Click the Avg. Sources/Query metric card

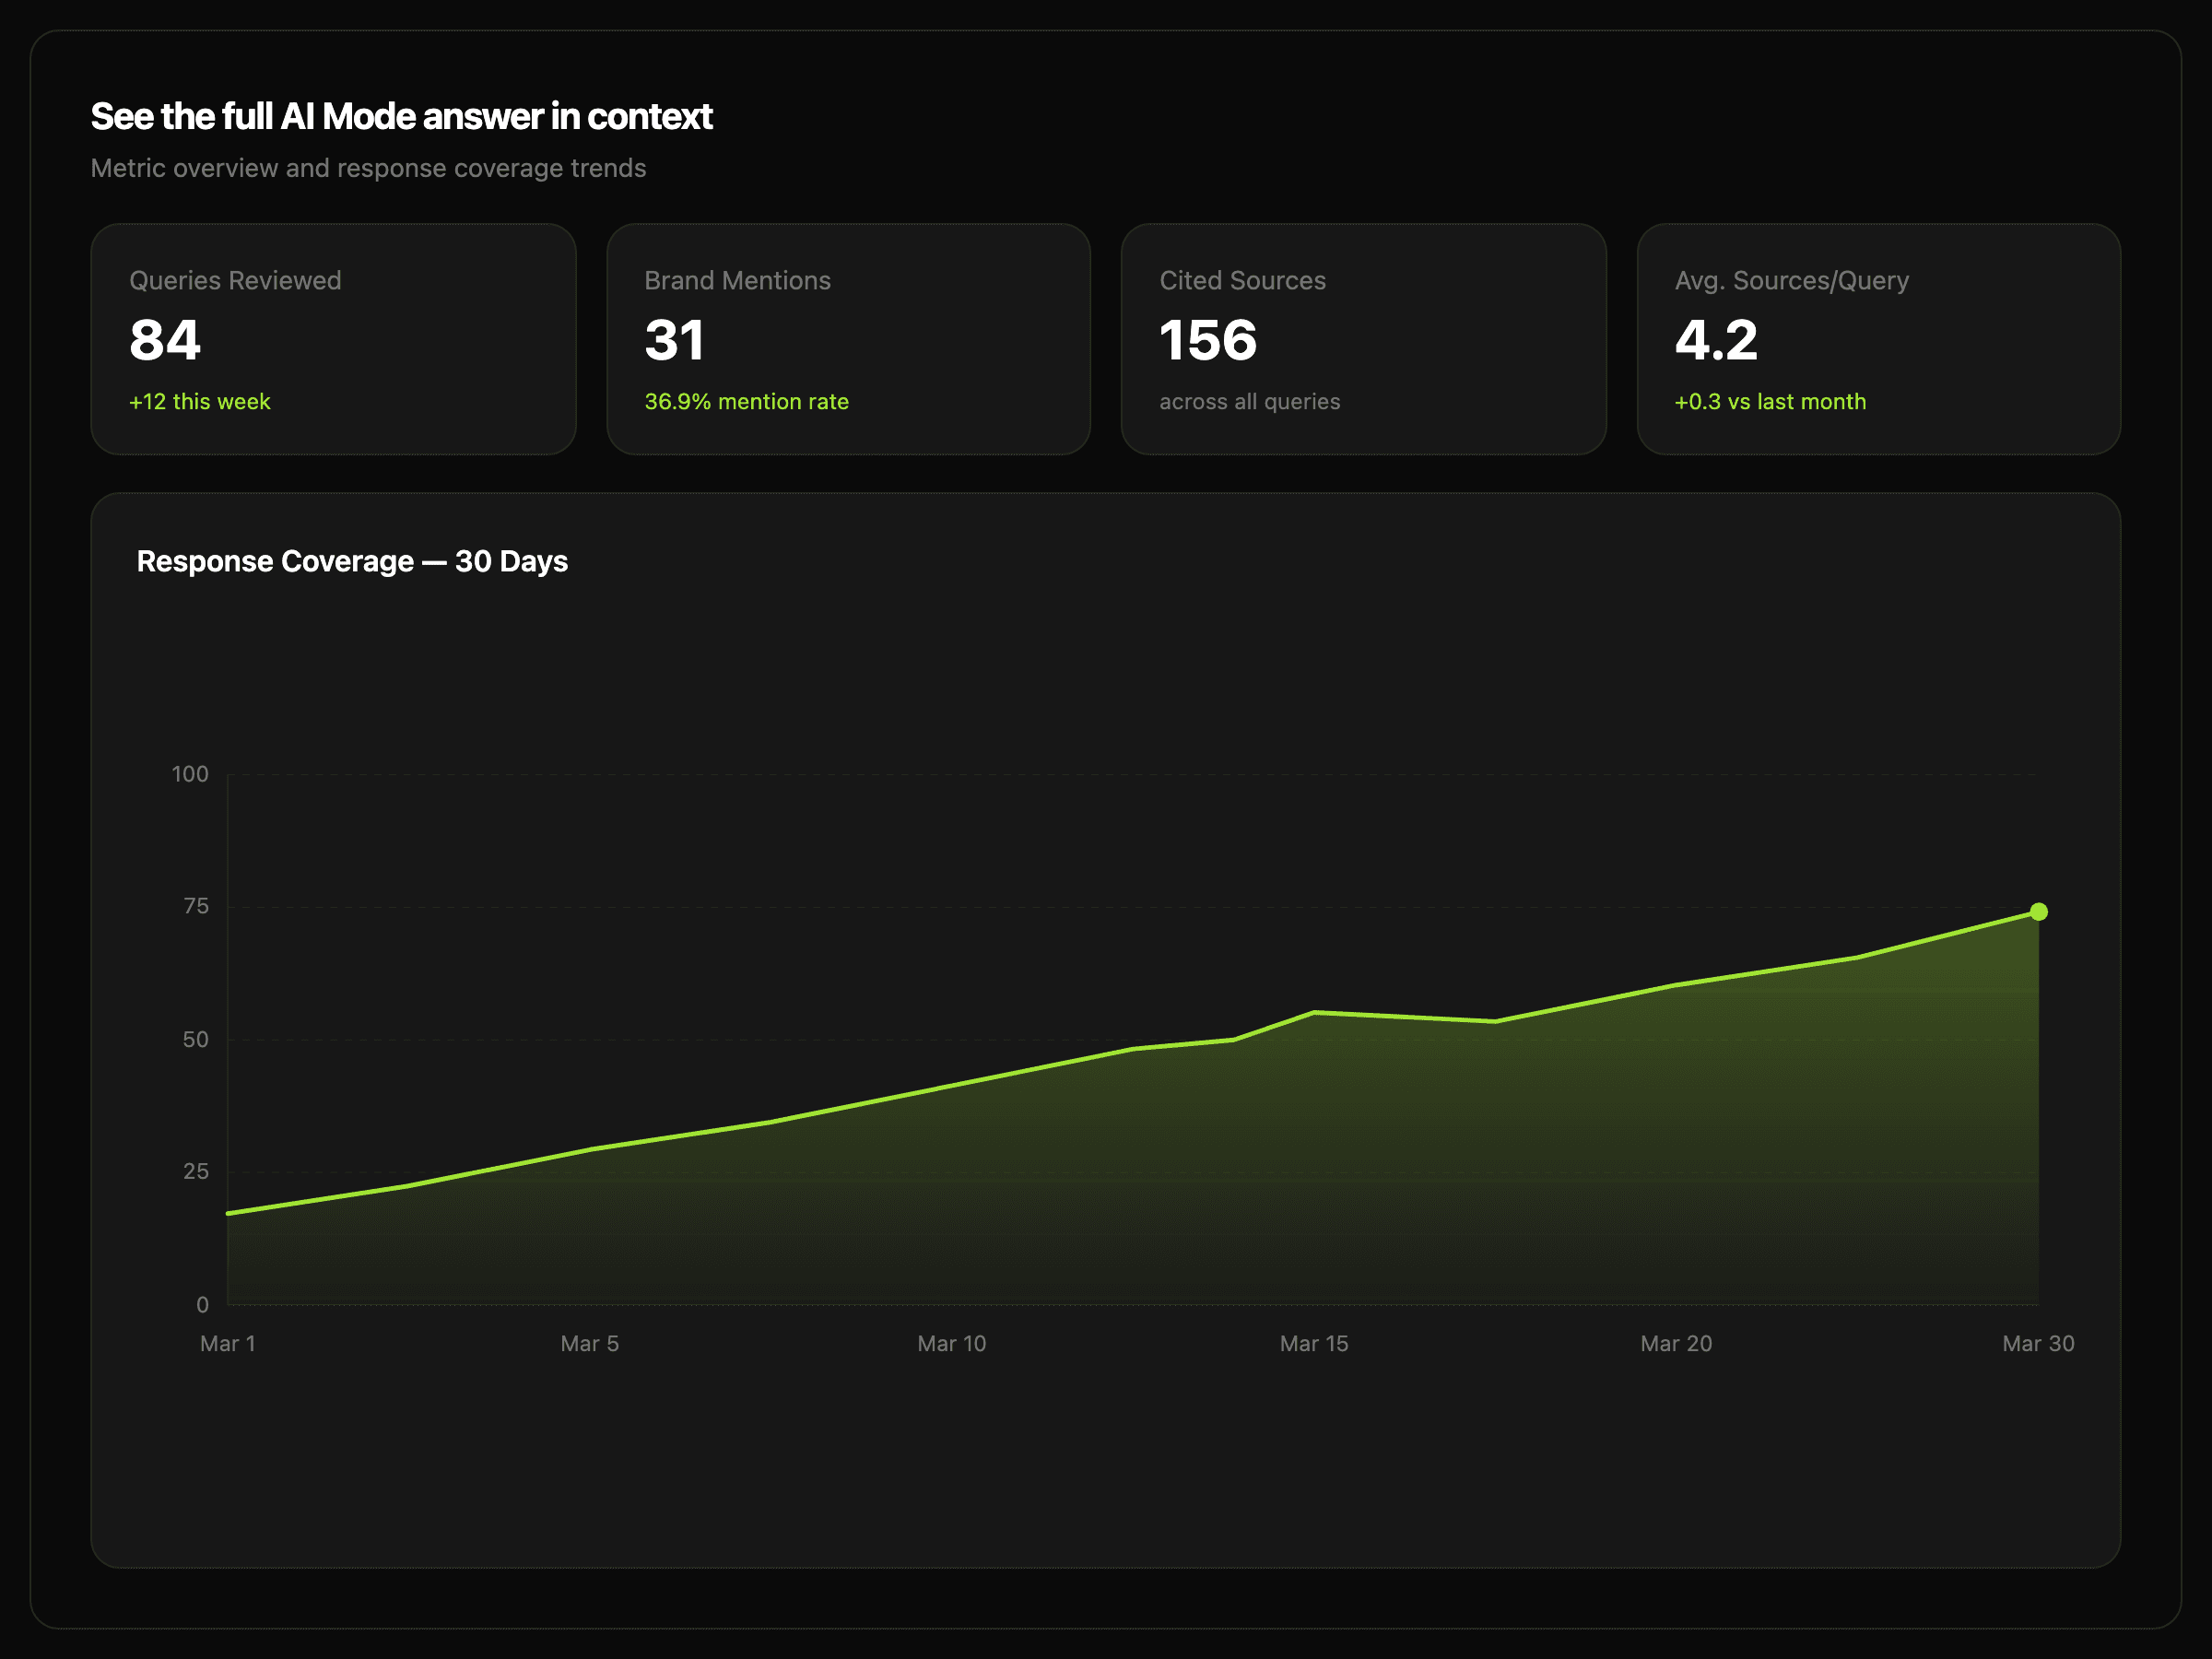(x=1878, y=339)
